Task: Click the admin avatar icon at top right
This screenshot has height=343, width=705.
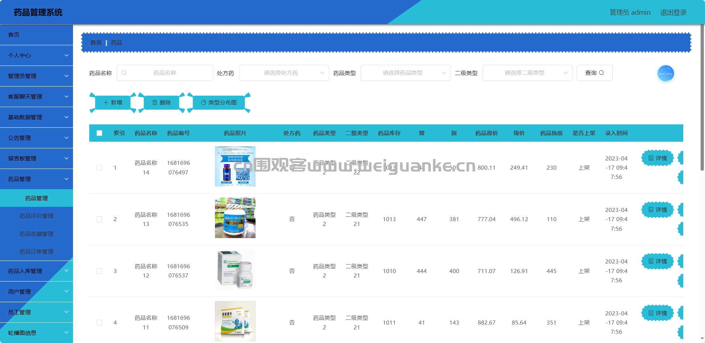Action: (665, 73)
